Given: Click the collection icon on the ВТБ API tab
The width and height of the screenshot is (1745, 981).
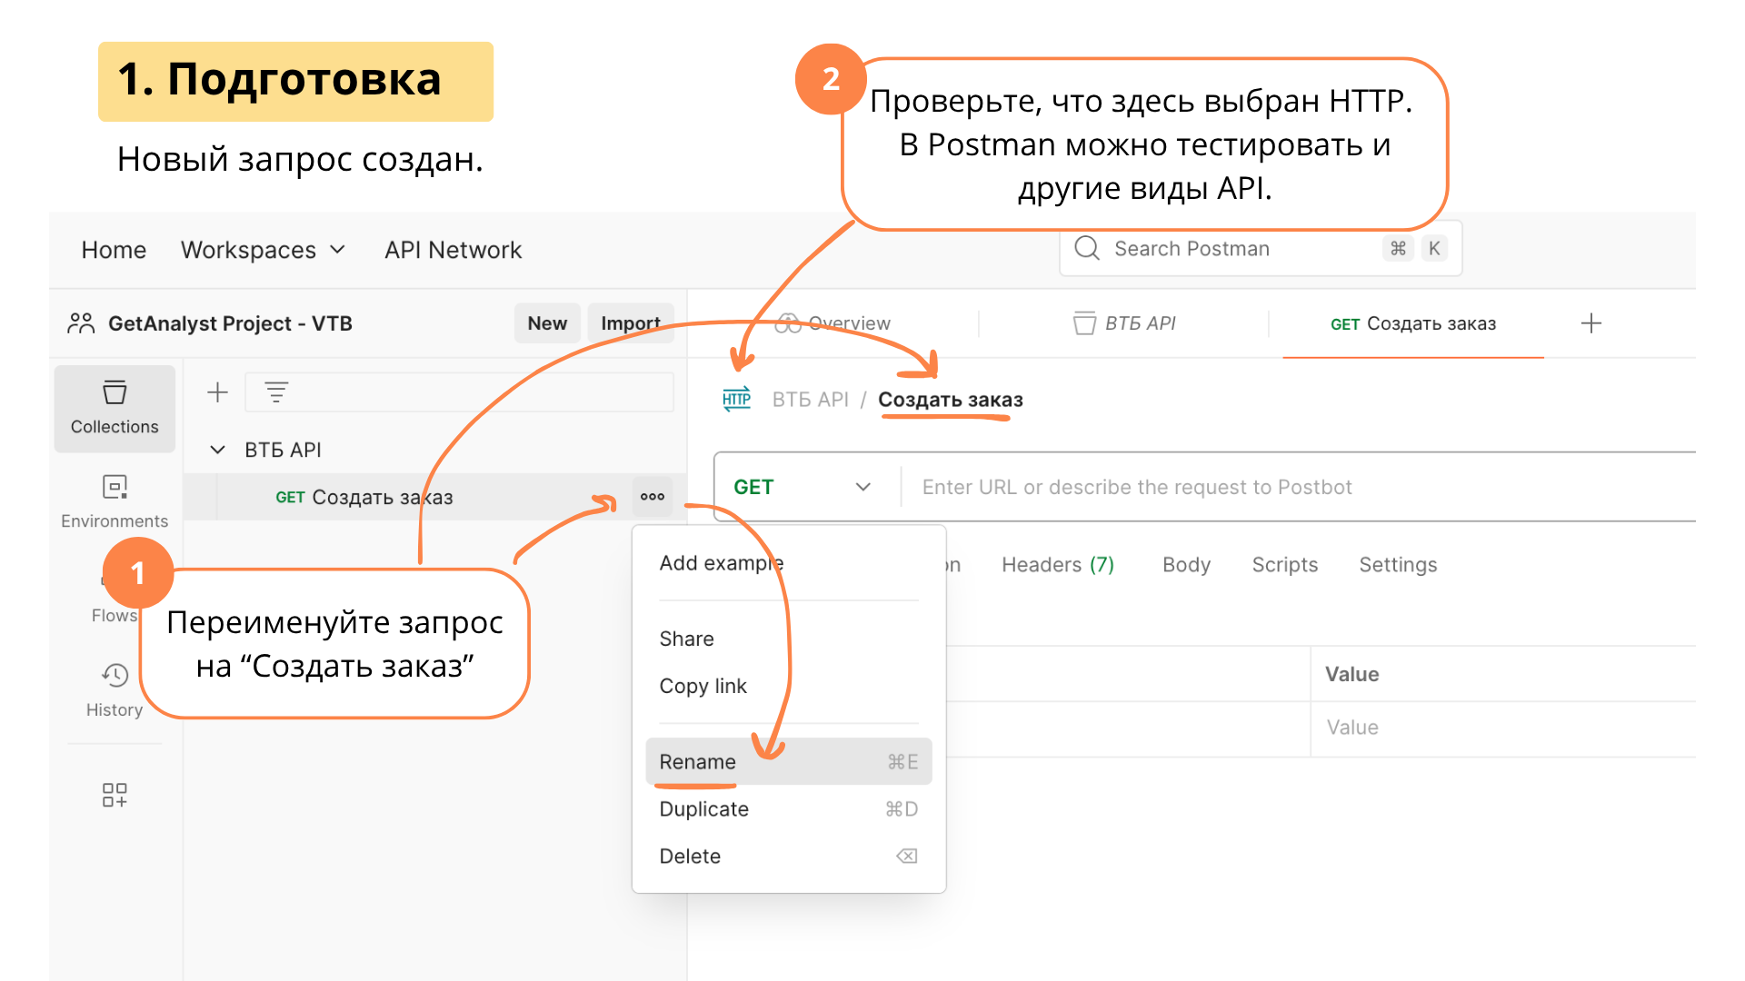Looking at the screenshot, I should pos(1084,323).
